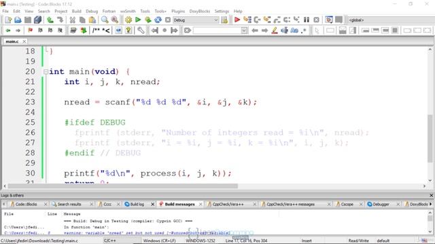Image resolution: width=435 pixels, height=244 pixels.
Task: Open the search text combo box arrow
Action: pyautogui.click(x=244, y=30)
